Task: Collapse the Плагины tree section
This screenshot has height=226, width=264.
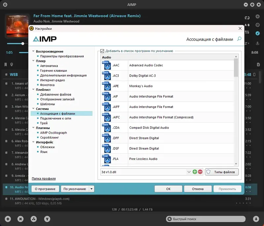Action: point(33,128)
